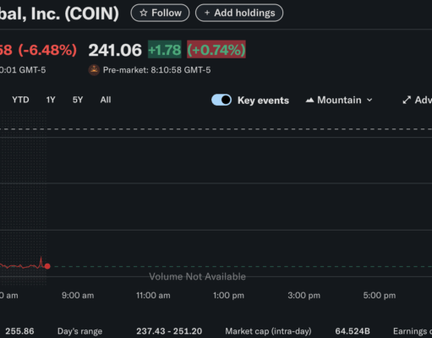Click the Mountain chart icon
Screen dimensions: 432x338
click(x=309, y=100)
